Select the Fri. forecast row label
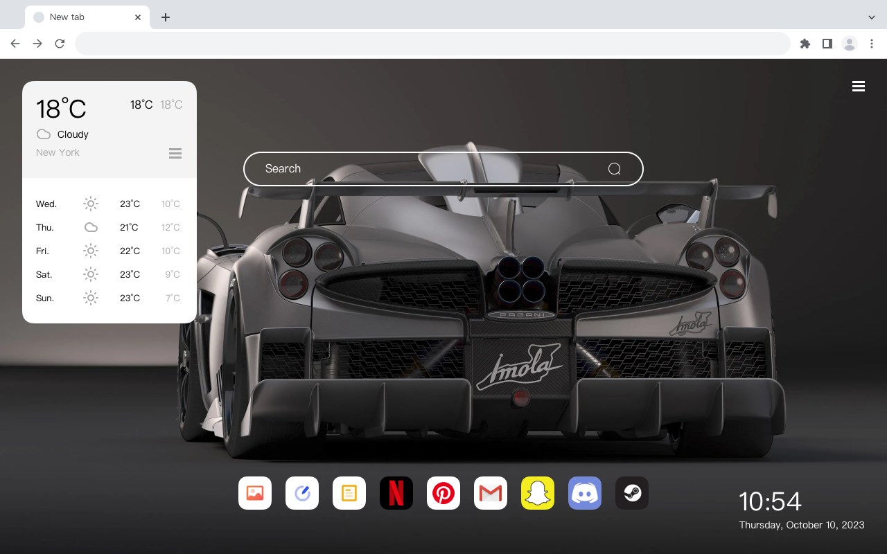The image size is (887, 554). pos(42,251)
